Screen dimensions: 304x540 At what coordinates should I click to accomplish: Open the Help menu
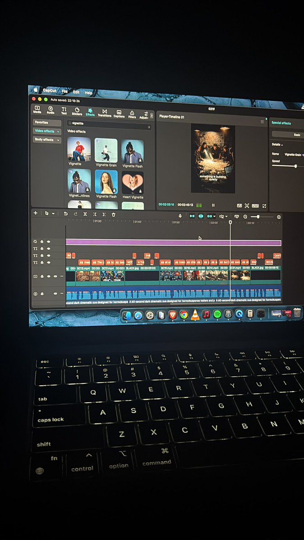coord(89,93)
